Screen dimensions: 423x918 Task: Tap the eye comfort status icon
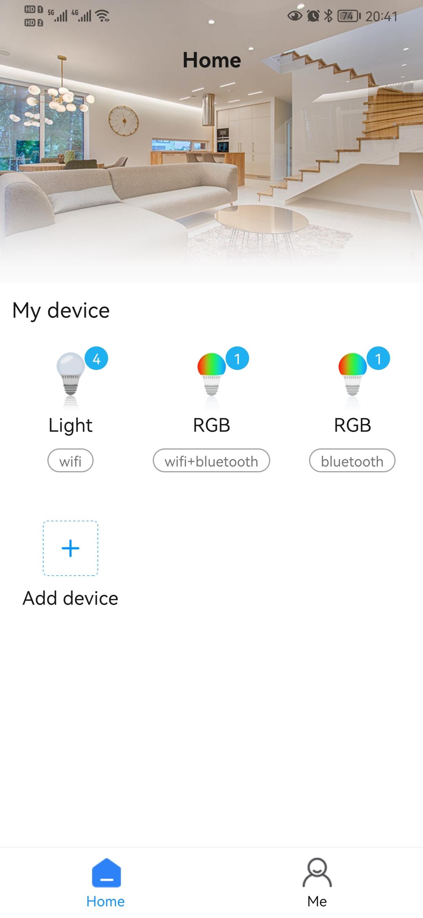(x=295, y=16)
